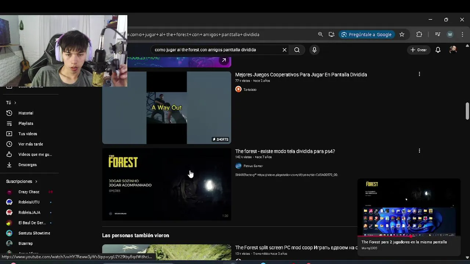470x264 pixels.
Task: Click the Ver más tarde clock icon
Action: 10,144
